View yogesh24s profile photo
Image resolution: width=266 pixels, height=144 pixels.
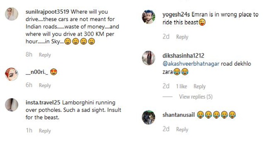(x=148, y=17)
